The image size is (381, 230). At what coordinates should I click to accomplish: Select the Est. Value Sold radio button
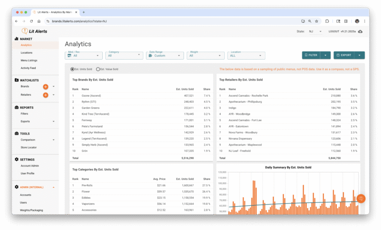[x=98, y=69]
